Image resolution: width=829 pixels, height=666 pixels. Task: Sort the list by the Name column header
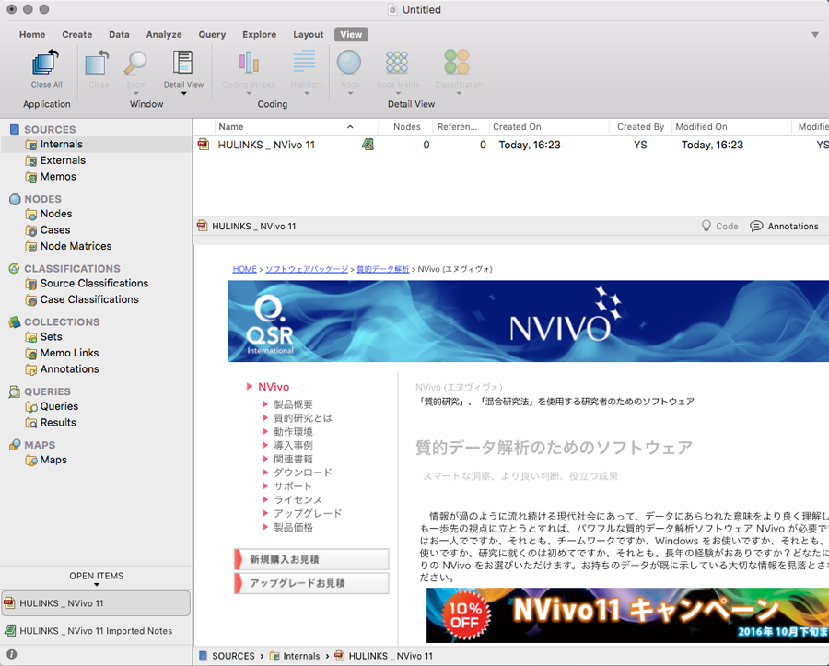286,127
